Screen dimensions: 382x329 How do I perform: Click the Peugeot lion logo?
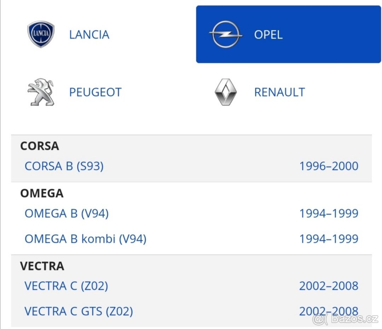41,92
